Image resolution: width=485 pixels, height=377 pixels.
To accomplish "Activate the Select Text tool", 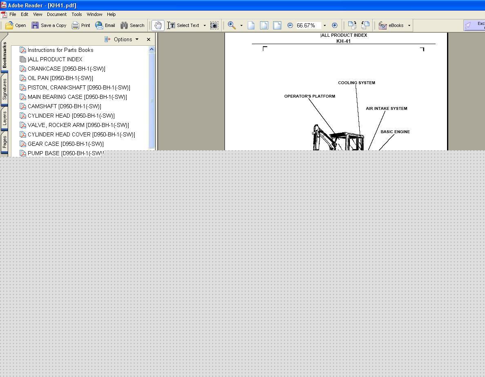I will pyautogui.click(x=183, y=25).
